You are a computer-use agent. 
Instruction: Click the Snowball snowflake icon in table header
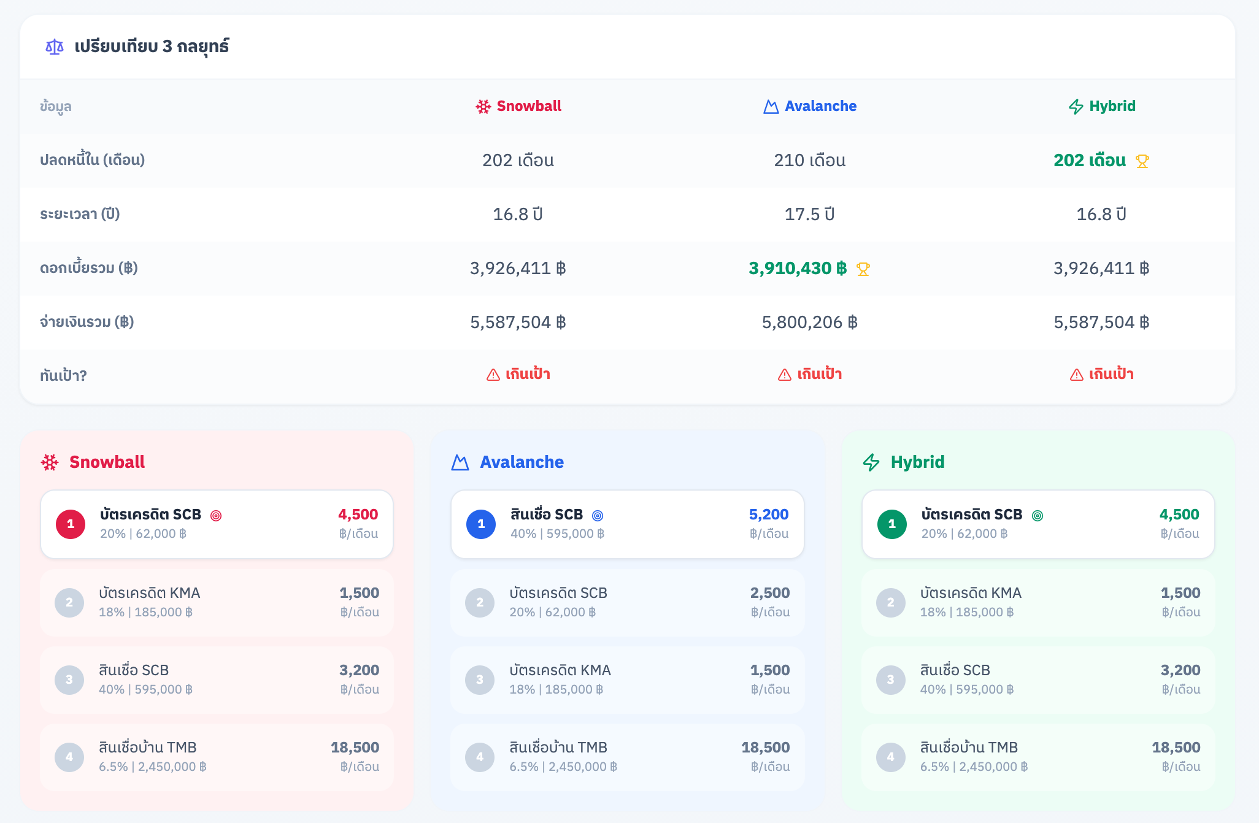483,107
